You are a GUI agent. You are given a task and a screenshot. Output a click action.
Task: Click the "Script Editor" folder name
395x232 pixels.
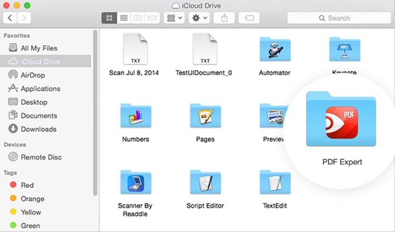pos(205,206)
